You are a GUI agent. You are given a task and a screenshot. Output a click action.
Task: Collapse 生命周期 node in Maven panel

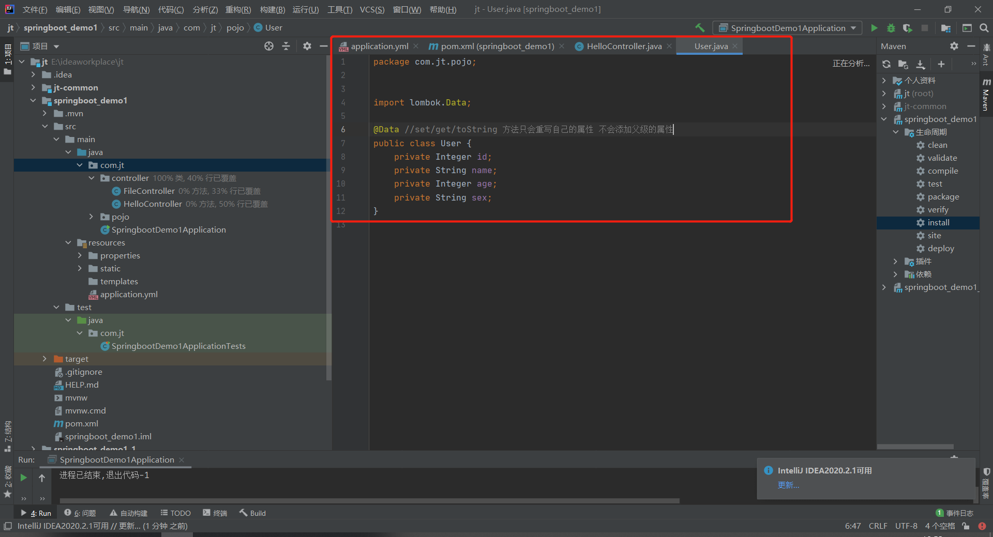895,132
